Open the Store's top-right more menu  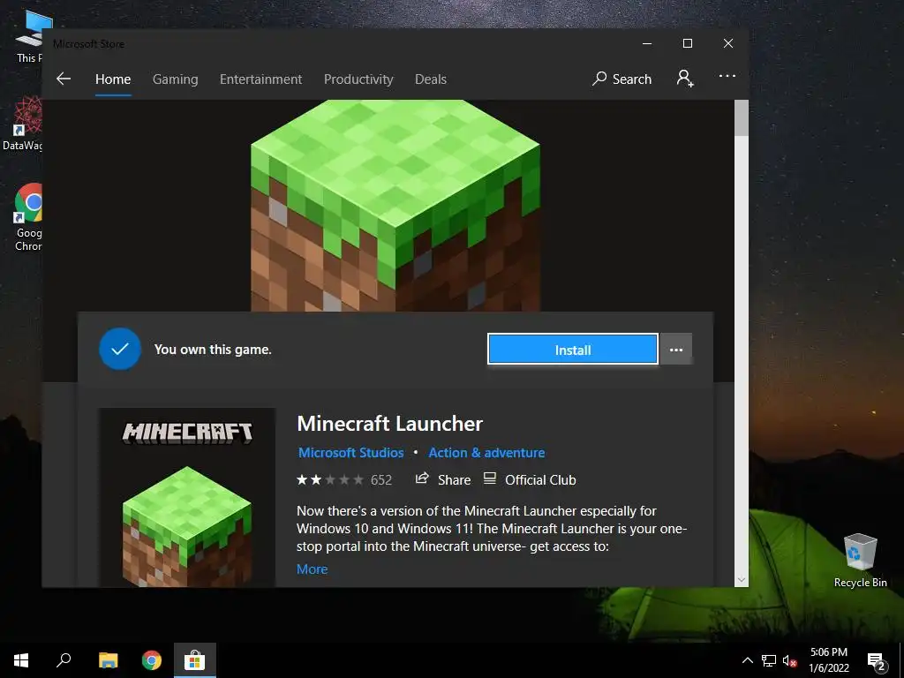pyautogui.click(x=727, y=76)
